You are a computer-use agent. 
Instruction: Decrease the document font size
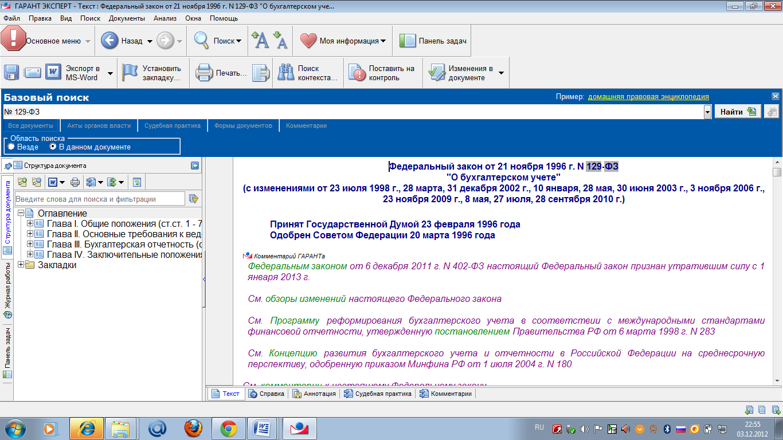tap(280, 40)
